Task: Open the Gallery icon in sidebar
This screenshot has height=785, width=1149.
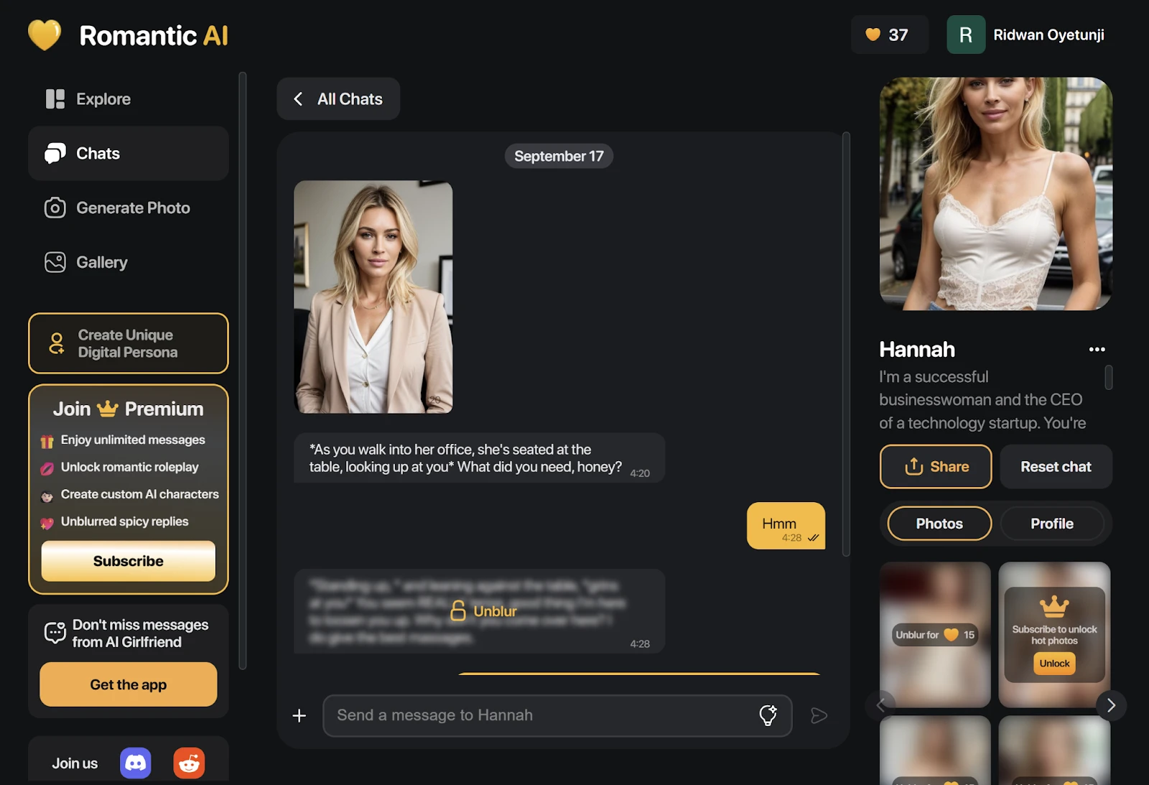Action: click(x=55, y=262)
